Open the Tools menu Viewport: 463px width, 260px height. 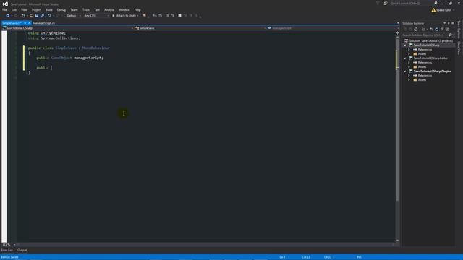(x=86, y=9)
